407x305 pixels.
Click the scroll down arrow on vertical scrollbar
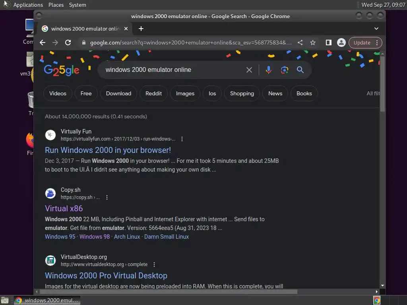click(x=382, y=286)
